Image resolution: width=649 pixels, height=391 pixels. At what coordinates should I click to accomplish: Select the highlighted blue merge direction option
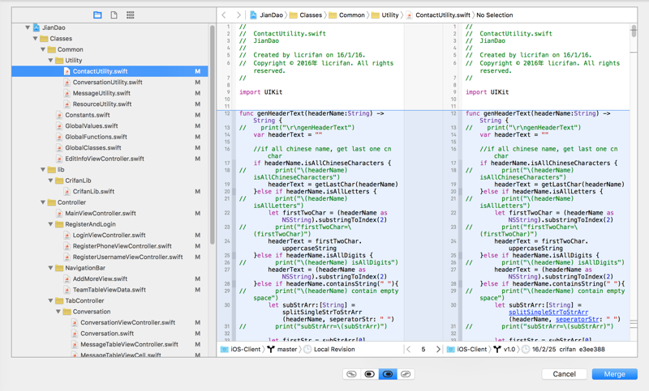tap(388, 374)
